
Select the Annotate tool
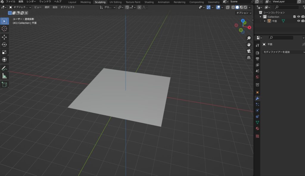click(4, 68)
